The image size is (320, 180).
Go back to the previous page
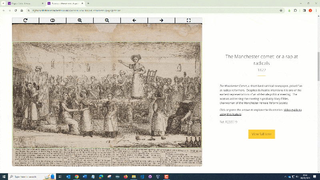click(x=4, y=10)
